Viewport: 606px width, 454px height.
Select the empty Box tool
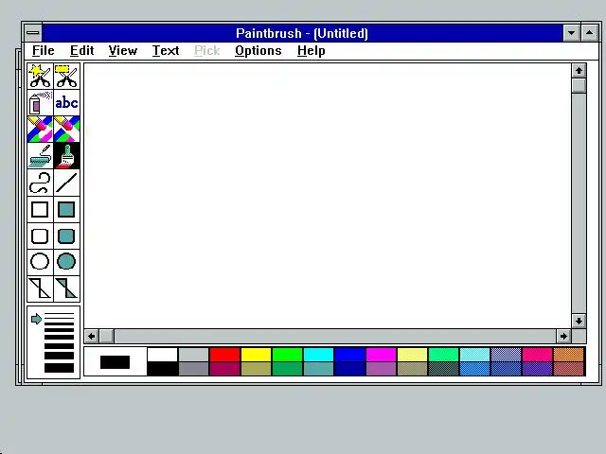pos(40,209)
